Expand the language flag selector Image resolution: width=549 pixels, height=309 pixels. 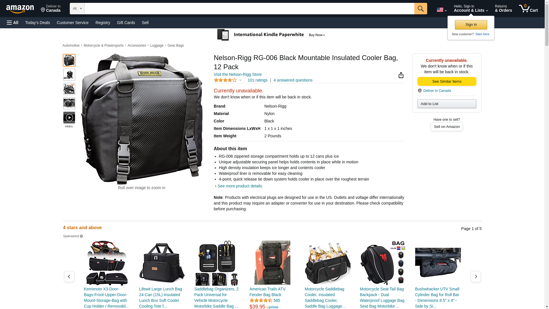point(441,10)
